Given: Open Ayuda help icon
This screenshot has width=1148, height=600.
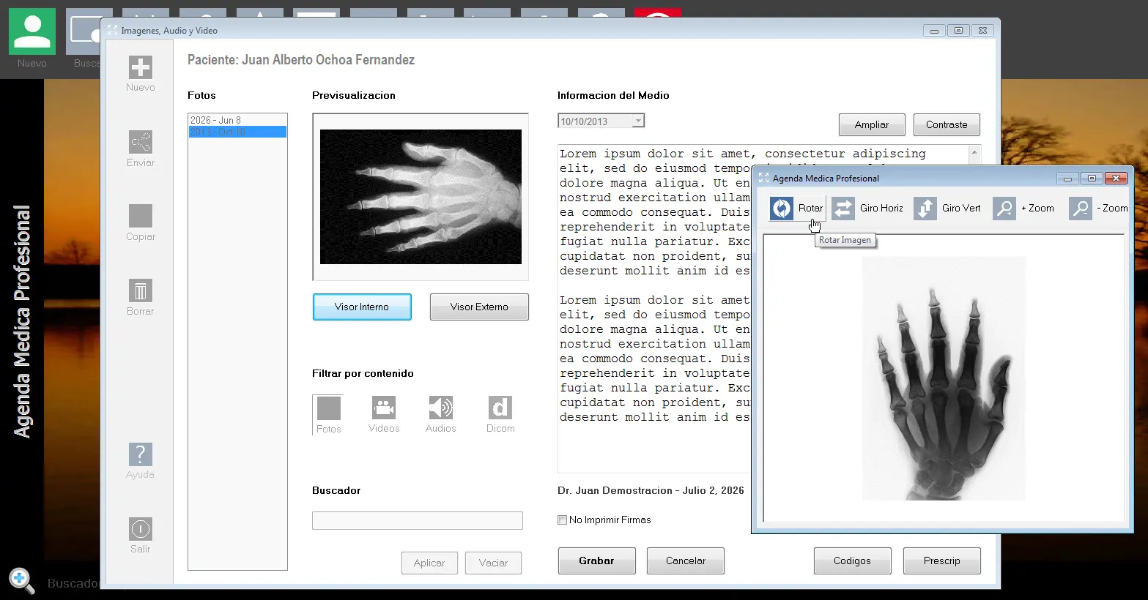Looking at the screenshot, I should 140,454.
